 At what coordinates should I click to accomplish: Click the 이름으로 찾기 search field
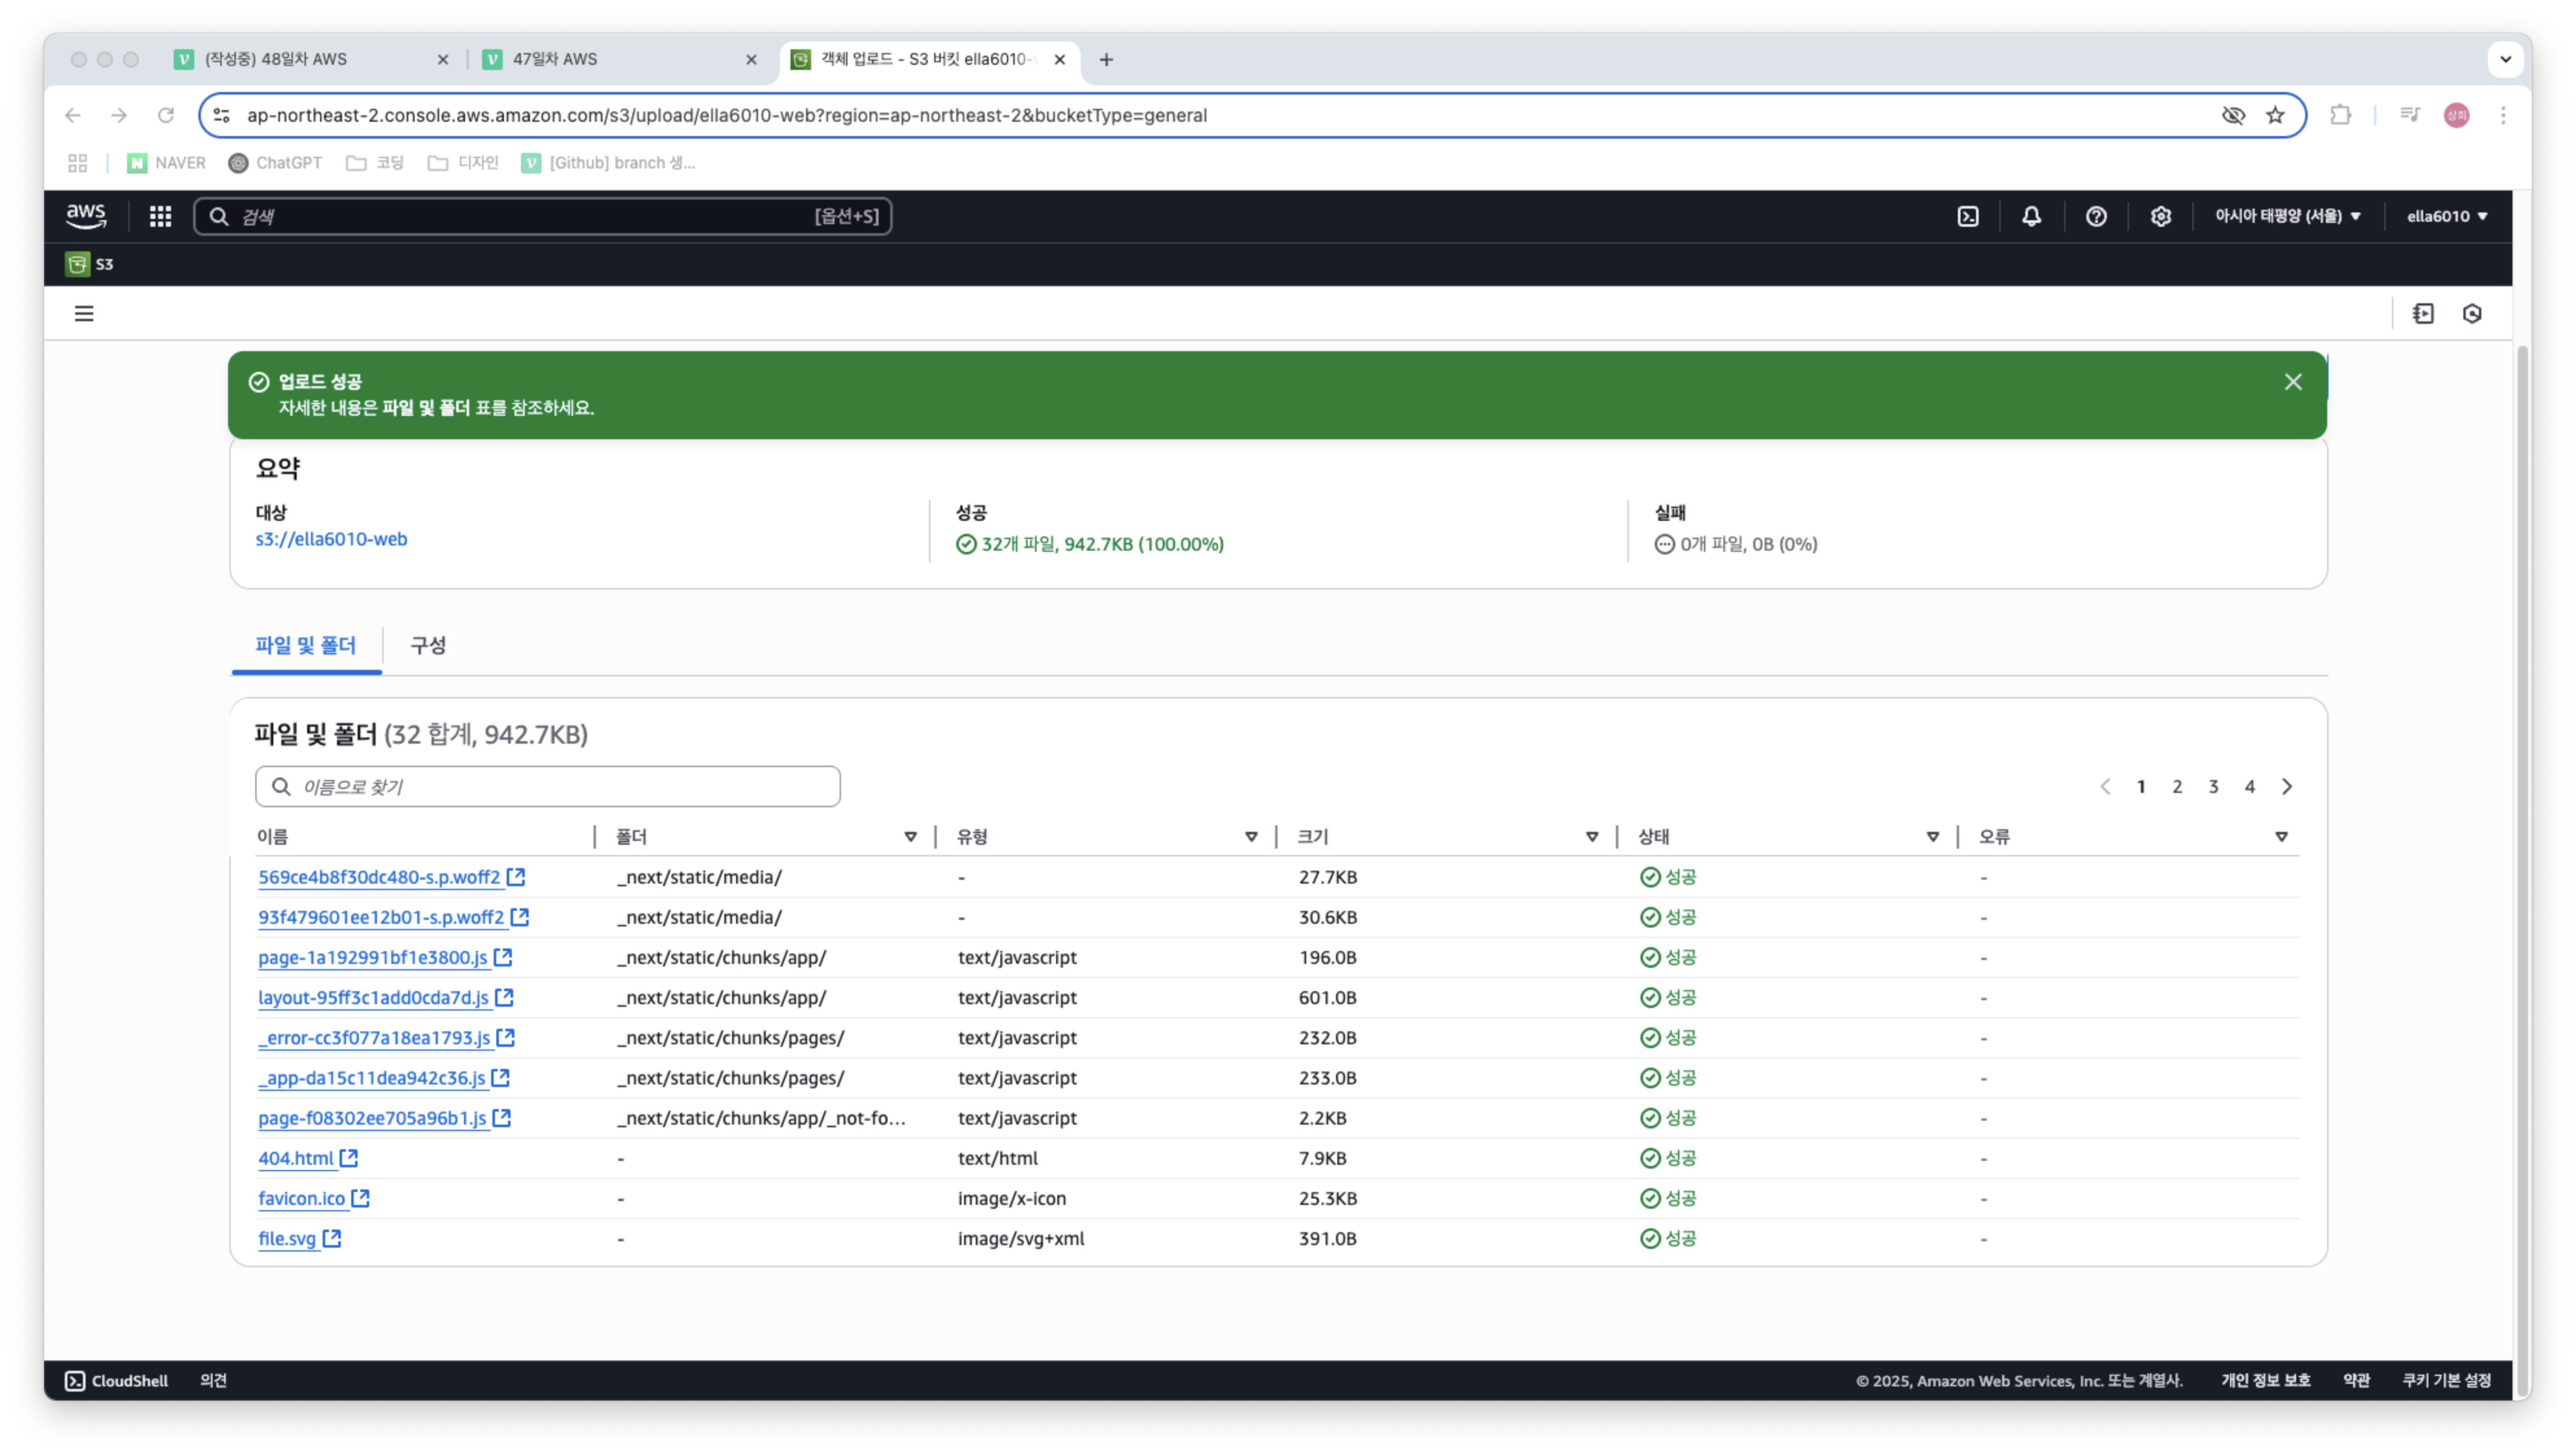548,787
